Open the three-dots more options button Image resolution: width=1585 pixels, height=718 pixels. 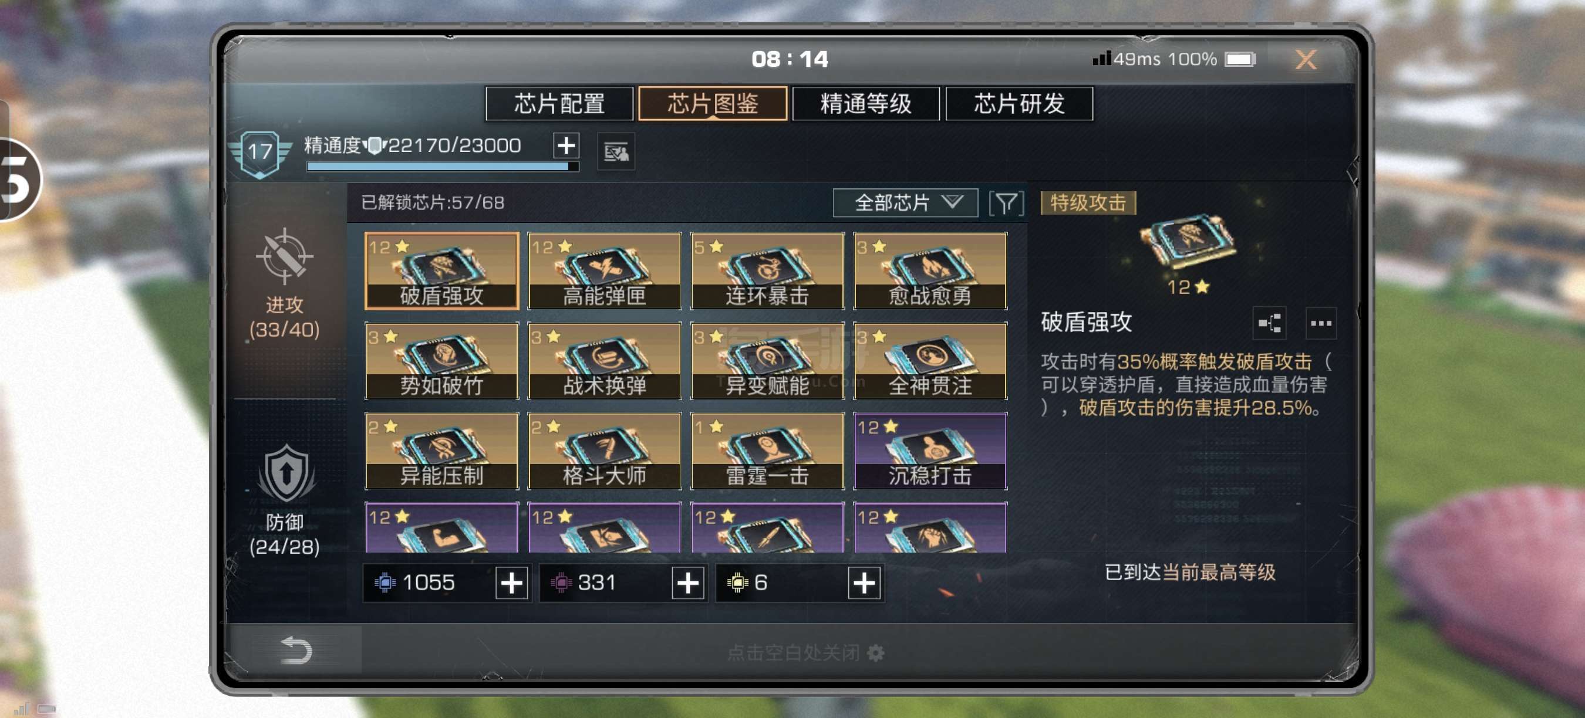coord(1320,323)
